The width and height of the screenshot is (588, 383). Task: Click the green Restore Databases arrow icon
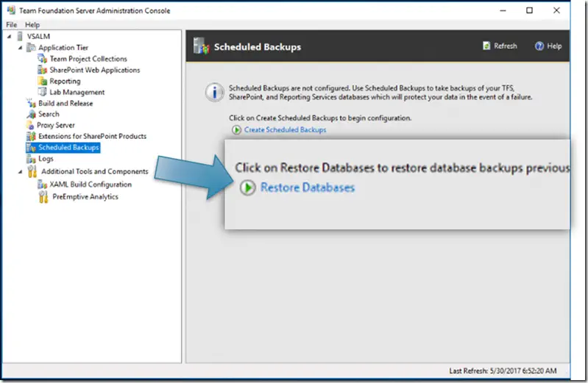pyautogui.click(x=248, y=188)
